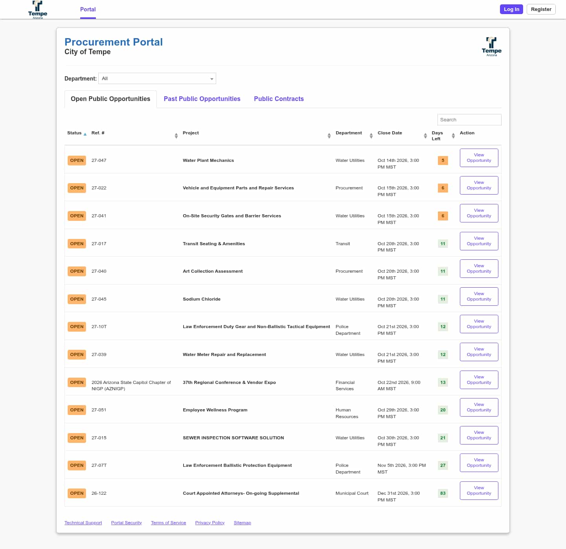
Task: Open the Technical Support link
Action: (83, 523)
